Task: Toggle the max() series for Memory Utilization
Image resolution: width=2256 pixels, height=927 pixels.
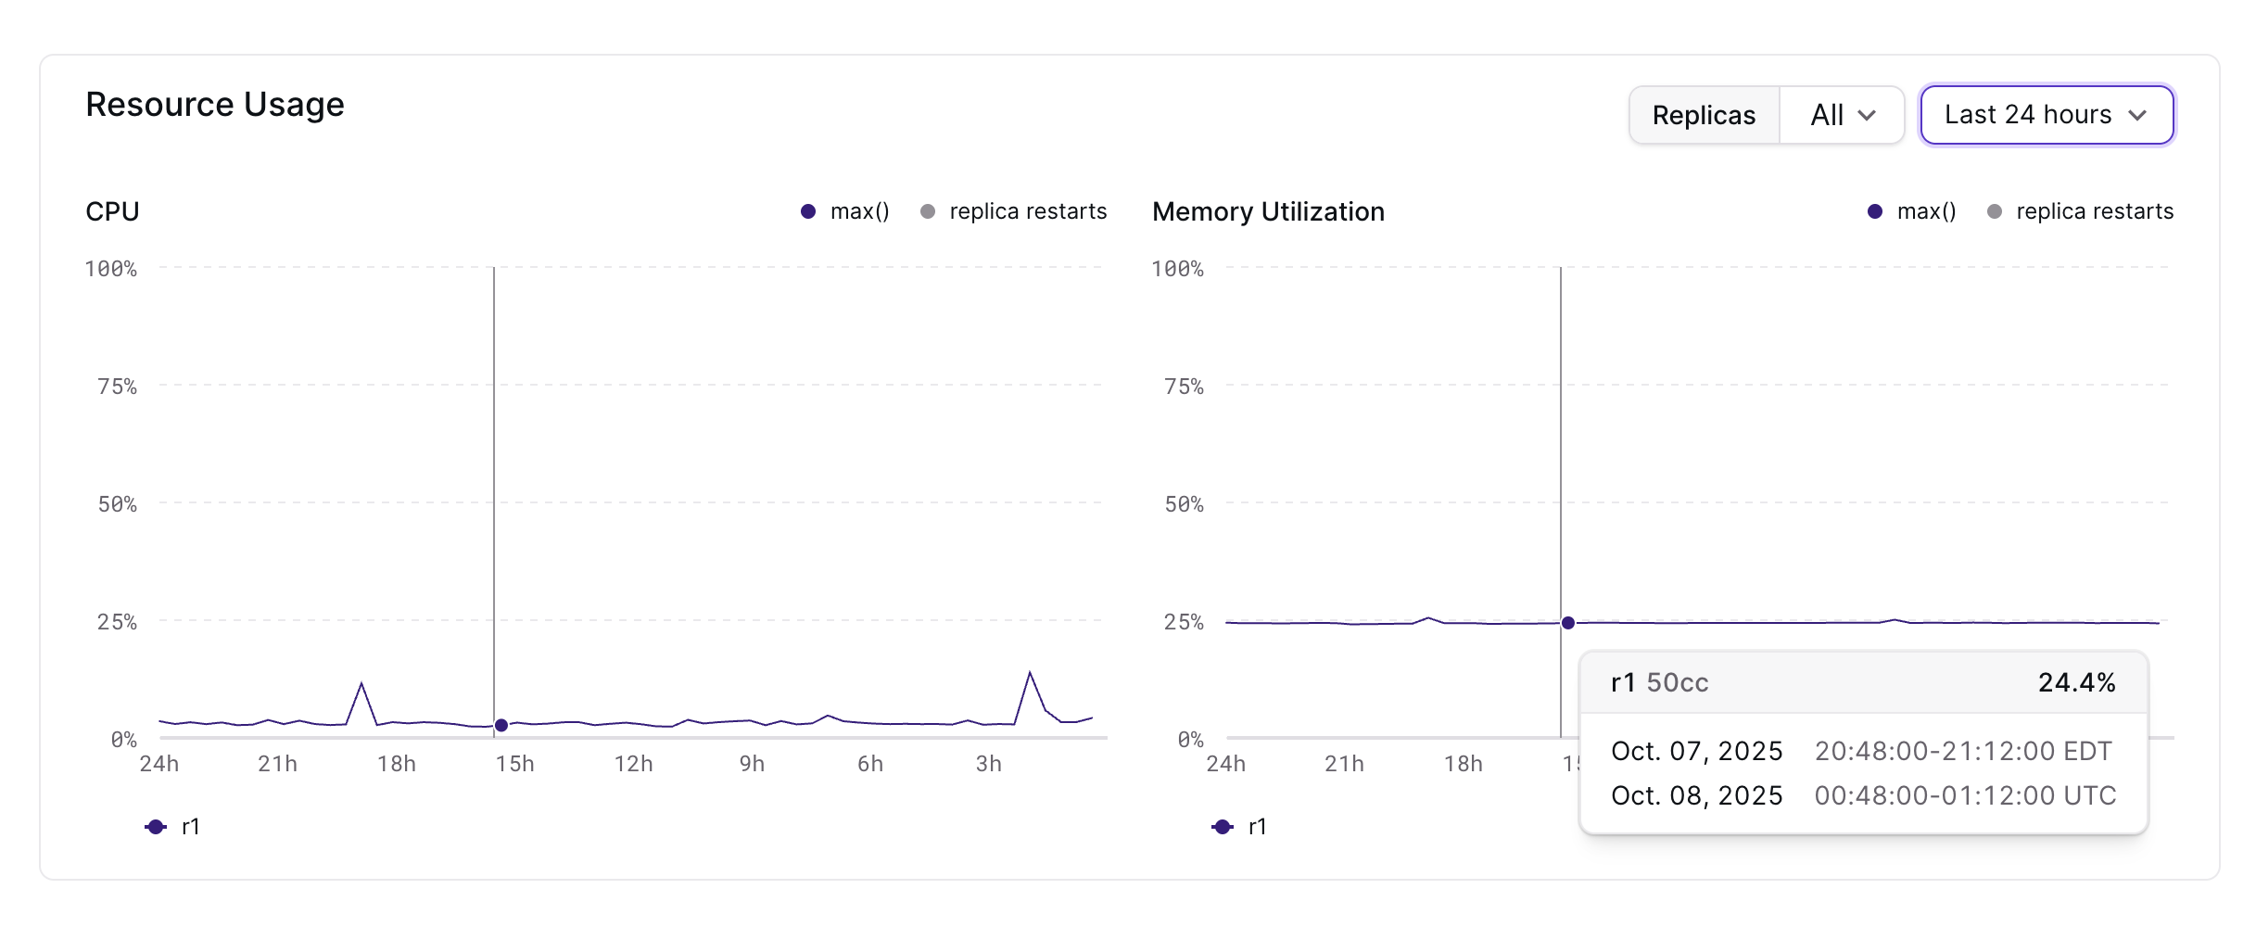Action: [x=1909, y=211]
